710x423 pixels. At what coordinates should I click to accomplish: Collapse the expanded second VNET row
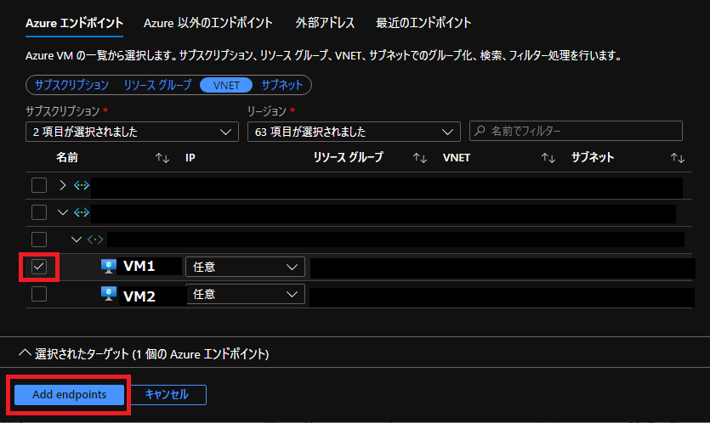[63, 212]
